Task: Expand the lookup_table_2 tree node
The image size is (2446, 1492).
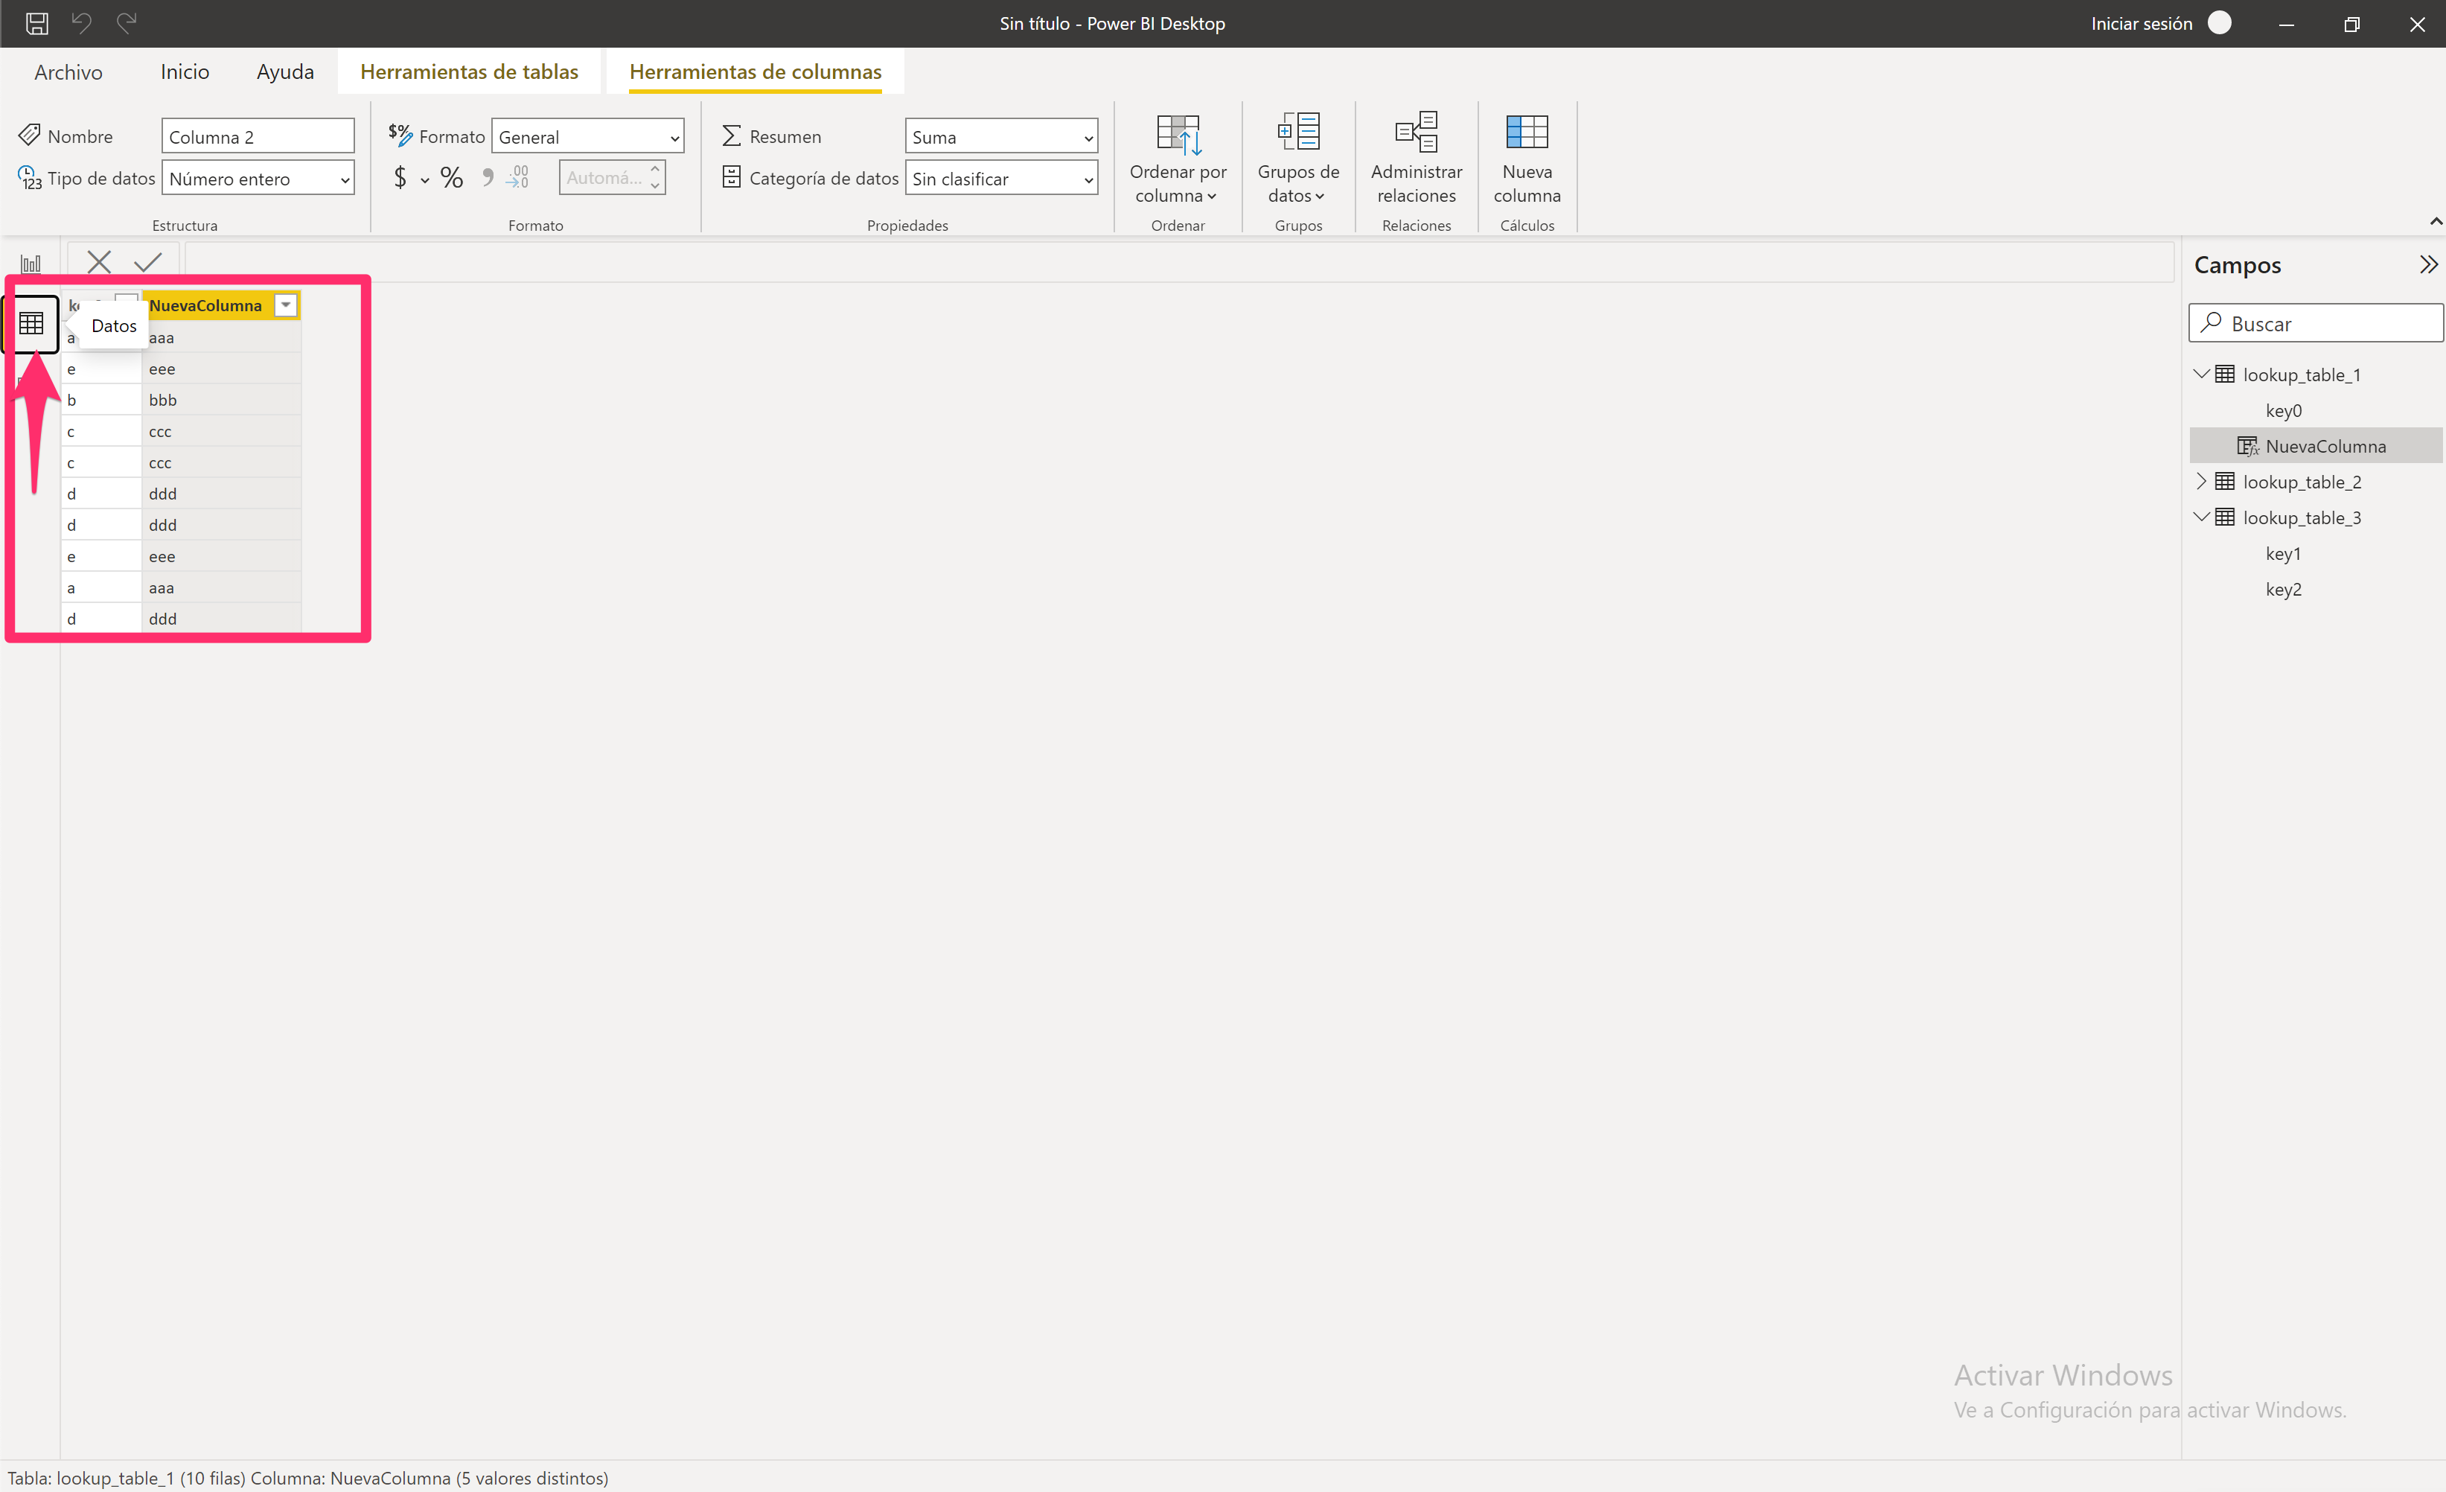Action: [2201, 482]
